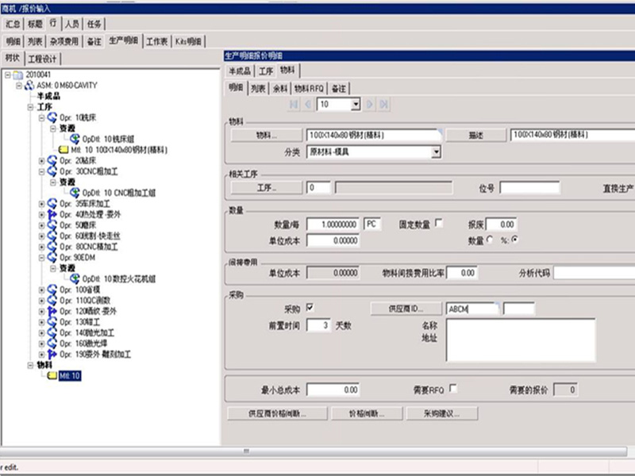Click the subcontract icon beside Opr: 40
The image size is (635, 476).
pyautogui.click(x=52, y=214)
